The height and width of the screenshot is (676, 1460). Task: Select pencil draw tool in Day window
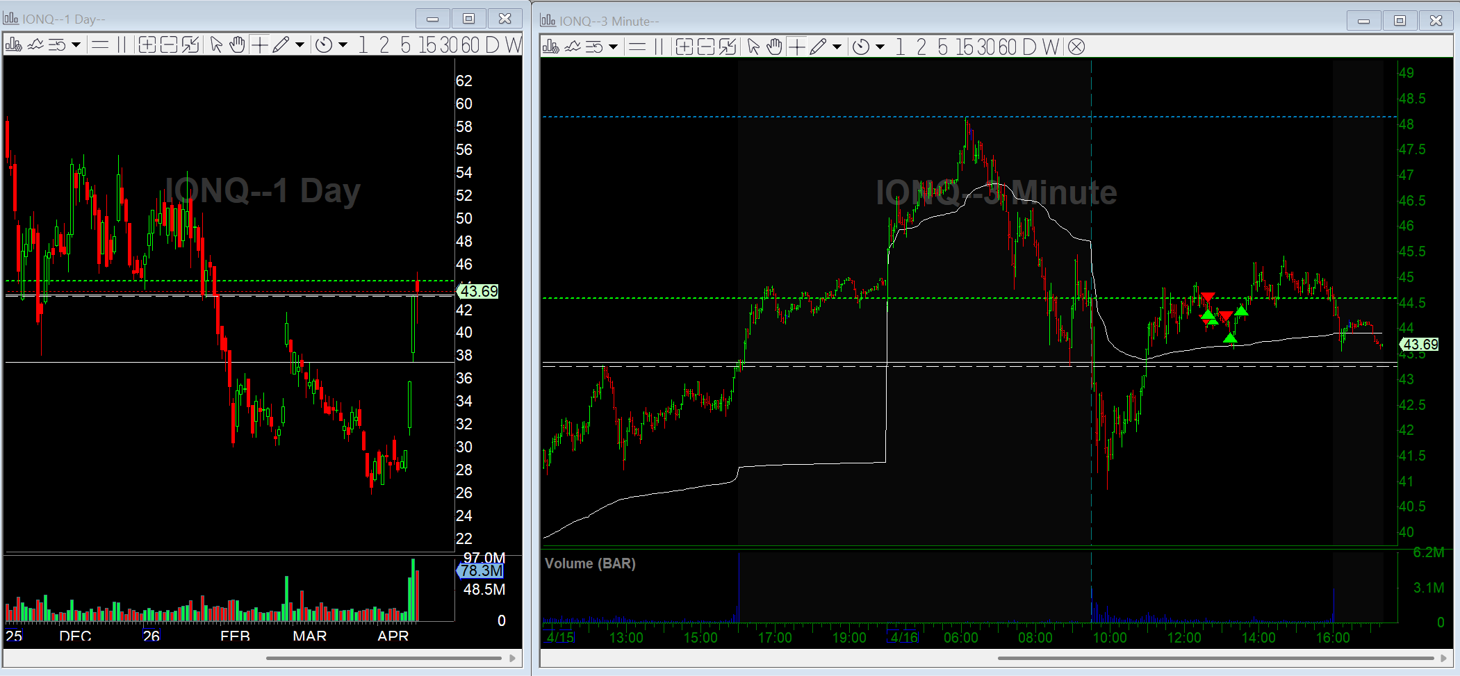(281, 45)
